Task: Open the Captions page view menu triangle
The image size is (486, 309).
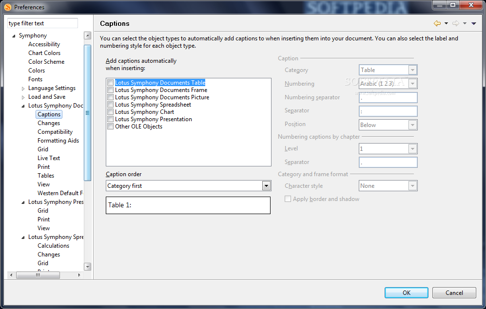Action: [474, 23]
